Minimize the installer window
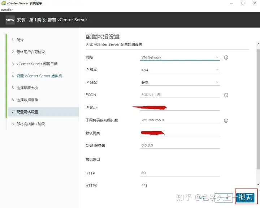This screenshot has height=208, width=260. pos(231,3)
